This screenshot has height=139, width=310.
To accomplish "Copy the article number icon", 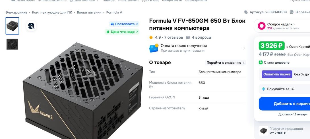I will point(246,12).
